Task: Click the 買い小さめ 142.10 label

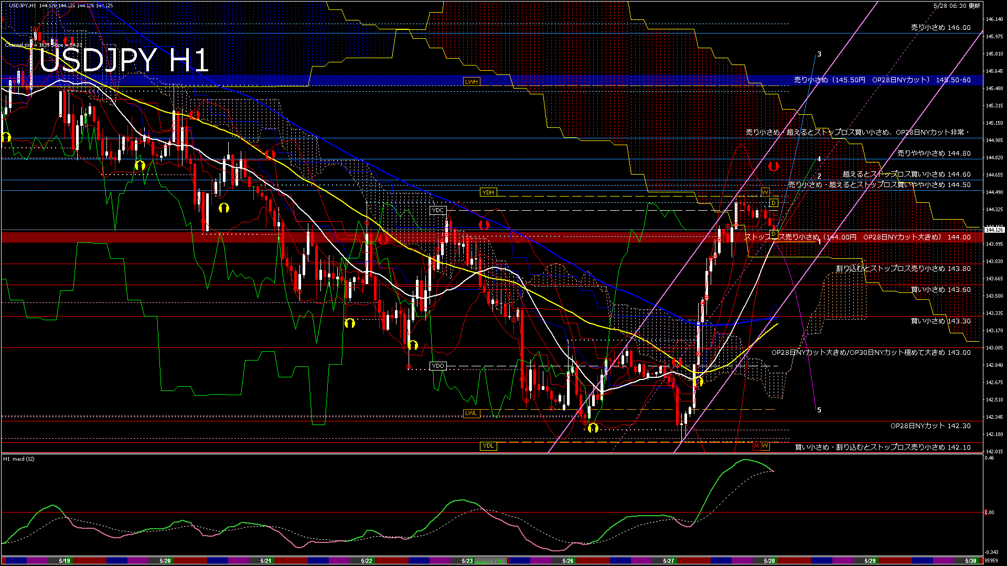Action: pos(883,448)
